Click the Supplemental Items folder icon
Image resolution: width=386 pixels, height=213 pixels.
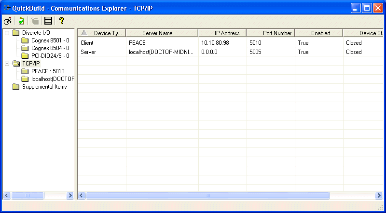tap(16, 87)
